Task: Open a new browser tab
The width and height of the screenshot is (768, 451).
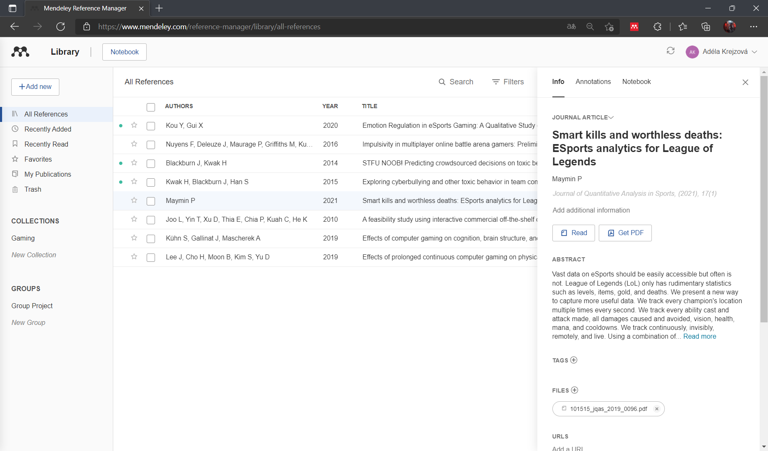Action: tap(159, 8)
